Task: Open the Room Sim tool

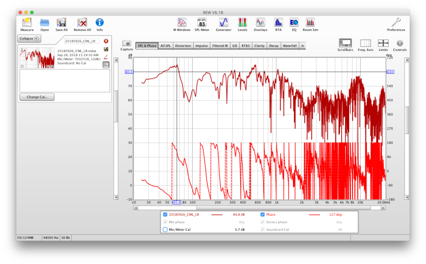Action: coord(310,23)
